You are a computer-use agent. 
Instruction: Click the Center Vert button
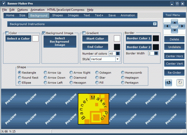(x=174, y=63)
